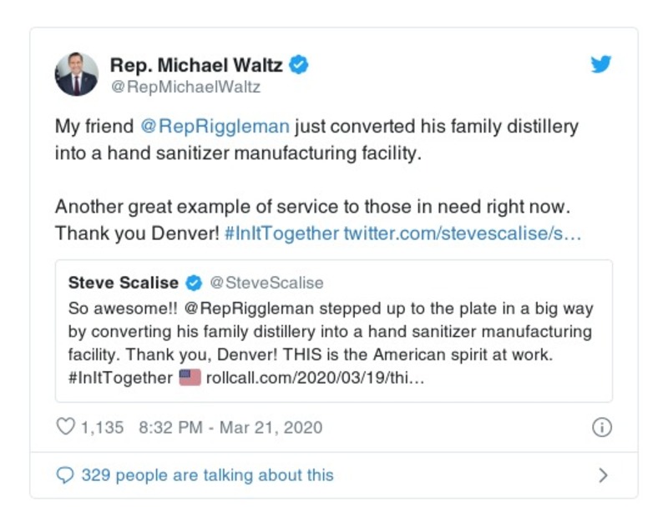This screenshot has width=668, height=527.
Task: Click the 1,135 likes count
Action: point(102,428)
